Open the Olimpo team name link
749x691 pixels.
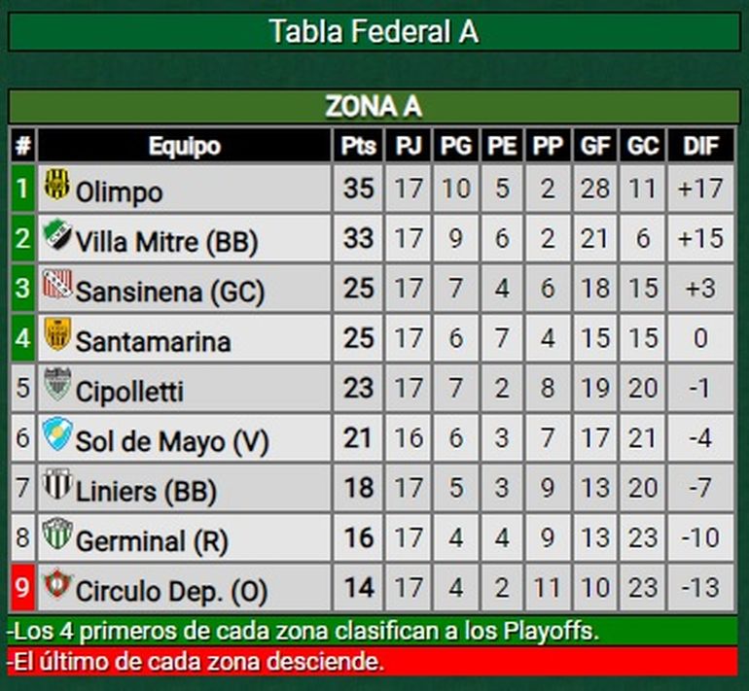click(119, 191)
